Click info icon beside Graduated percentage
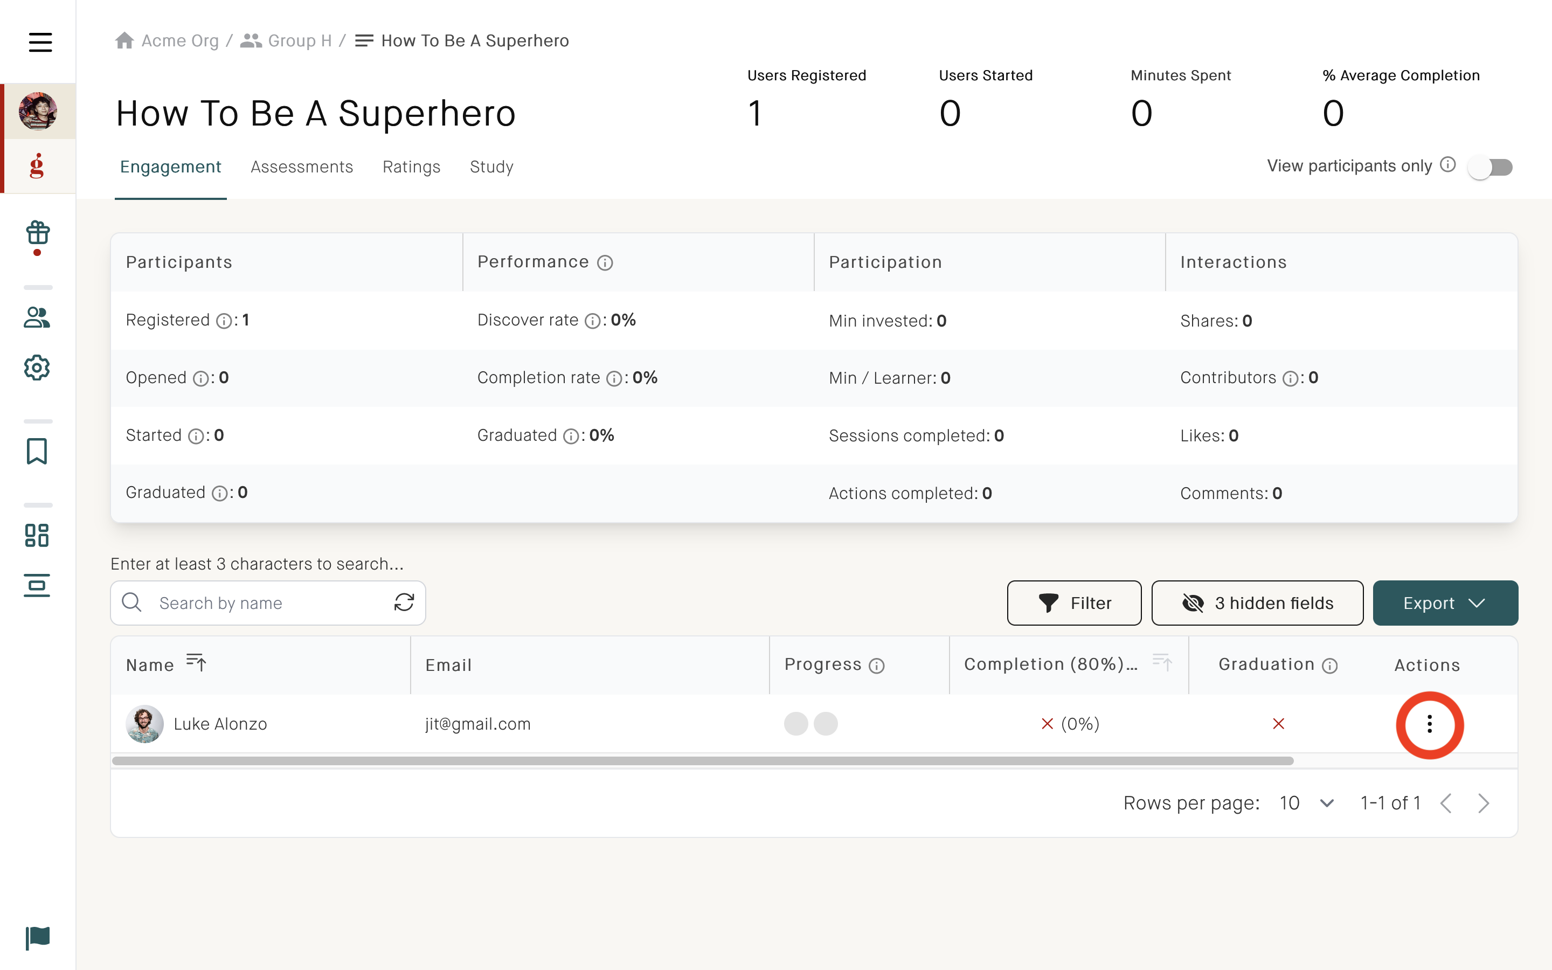This screenshot has height=970, width=1552. point(571,436)
